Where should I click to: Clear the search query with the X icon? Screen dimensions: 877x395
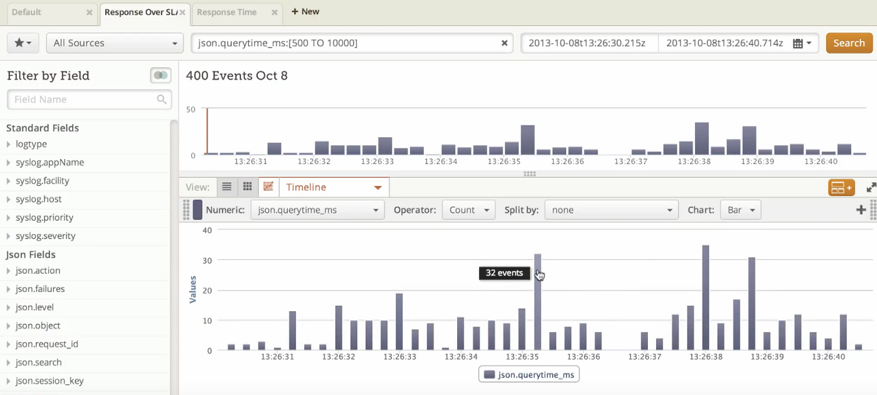coord(504,43)
